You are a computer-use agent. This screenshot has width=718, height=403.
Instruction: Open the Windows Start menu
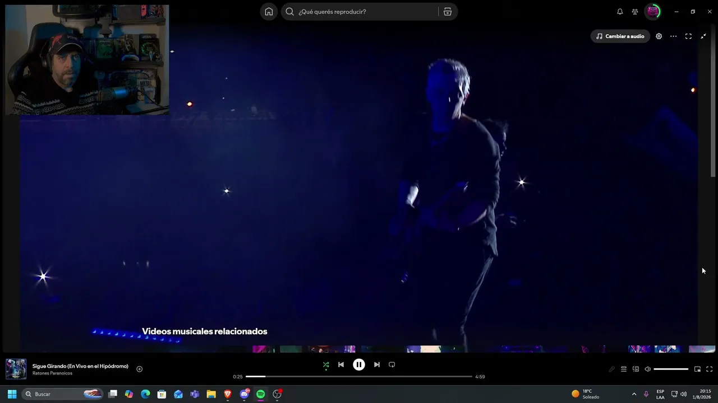coord(12,394)
